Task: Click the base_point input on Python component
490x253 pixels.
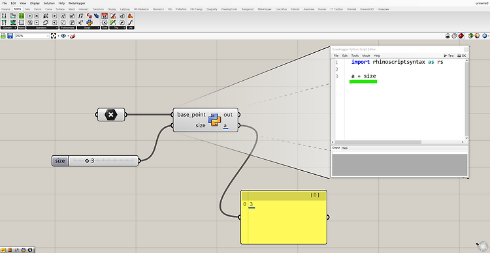Action: [191, 115]
